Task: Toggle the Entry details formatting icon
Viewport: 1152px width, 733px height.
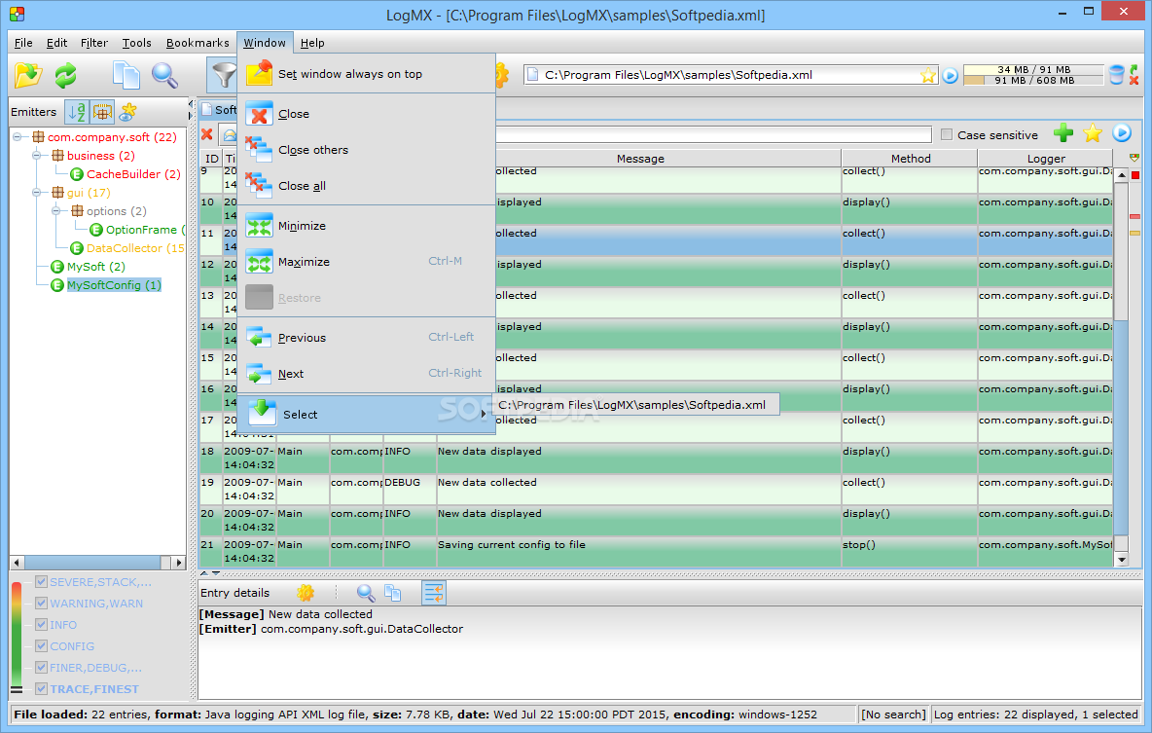Action: point(434,593)
